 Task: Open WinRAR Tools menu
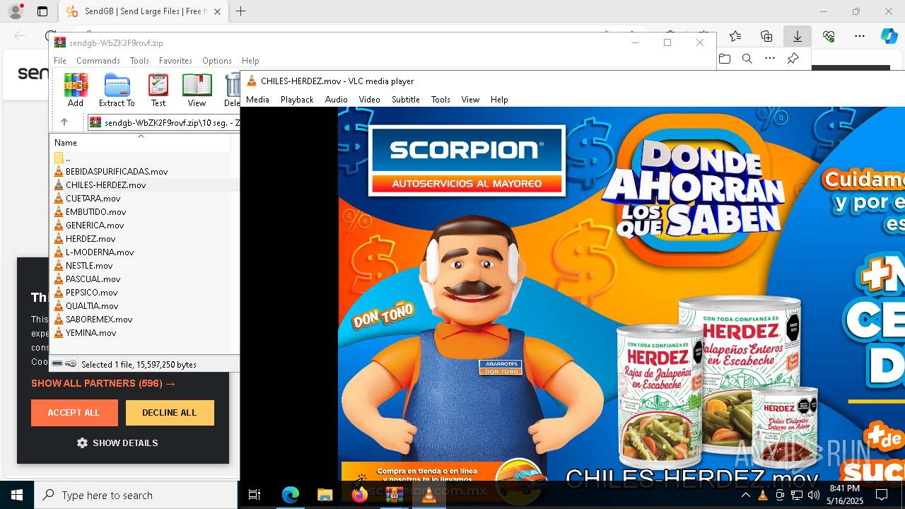[x=139, y=61]
